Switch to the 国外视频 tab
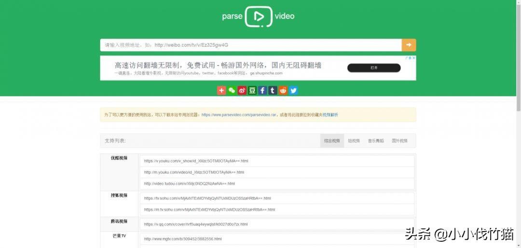 tap(399, 141)
